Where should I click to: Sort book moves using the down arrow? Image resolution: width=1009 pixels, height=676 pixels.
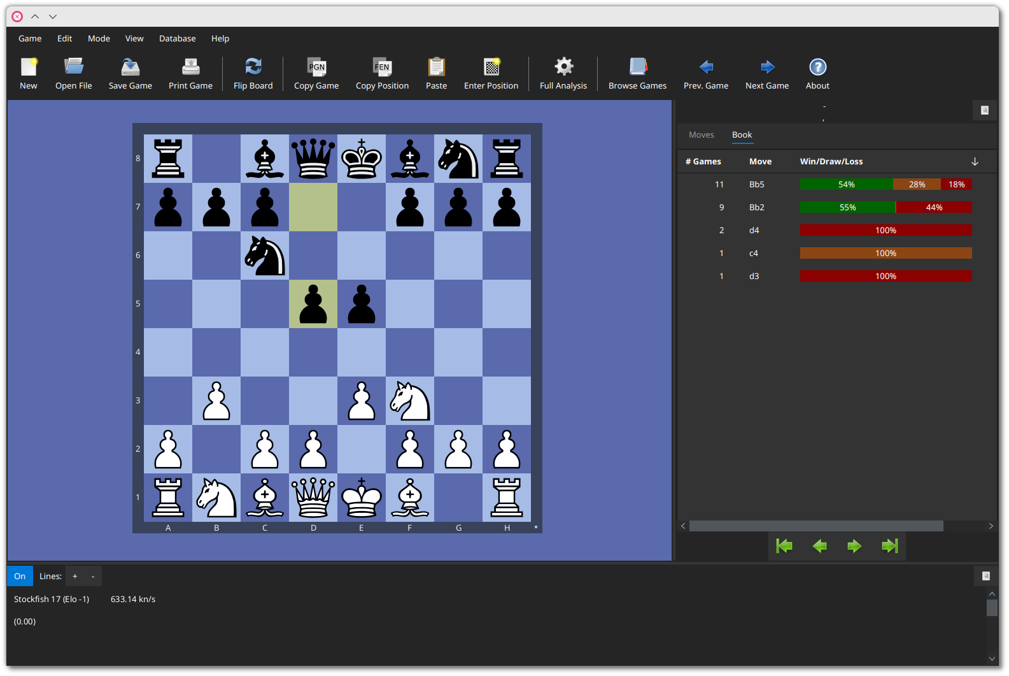click(974, 161)
